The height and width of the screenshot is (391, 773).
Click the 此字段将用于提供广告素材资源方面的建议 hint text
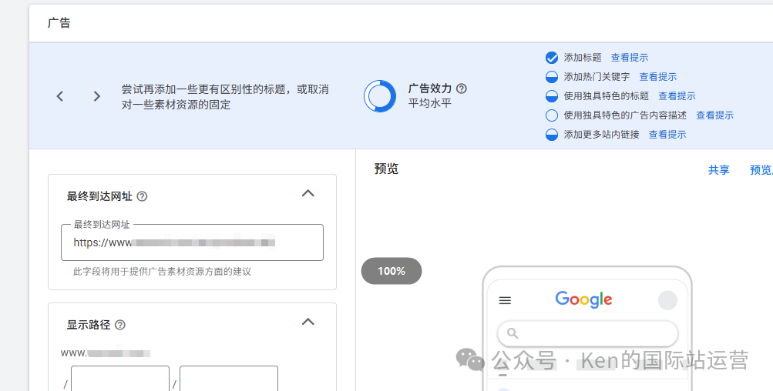click(x=162, y=272)
